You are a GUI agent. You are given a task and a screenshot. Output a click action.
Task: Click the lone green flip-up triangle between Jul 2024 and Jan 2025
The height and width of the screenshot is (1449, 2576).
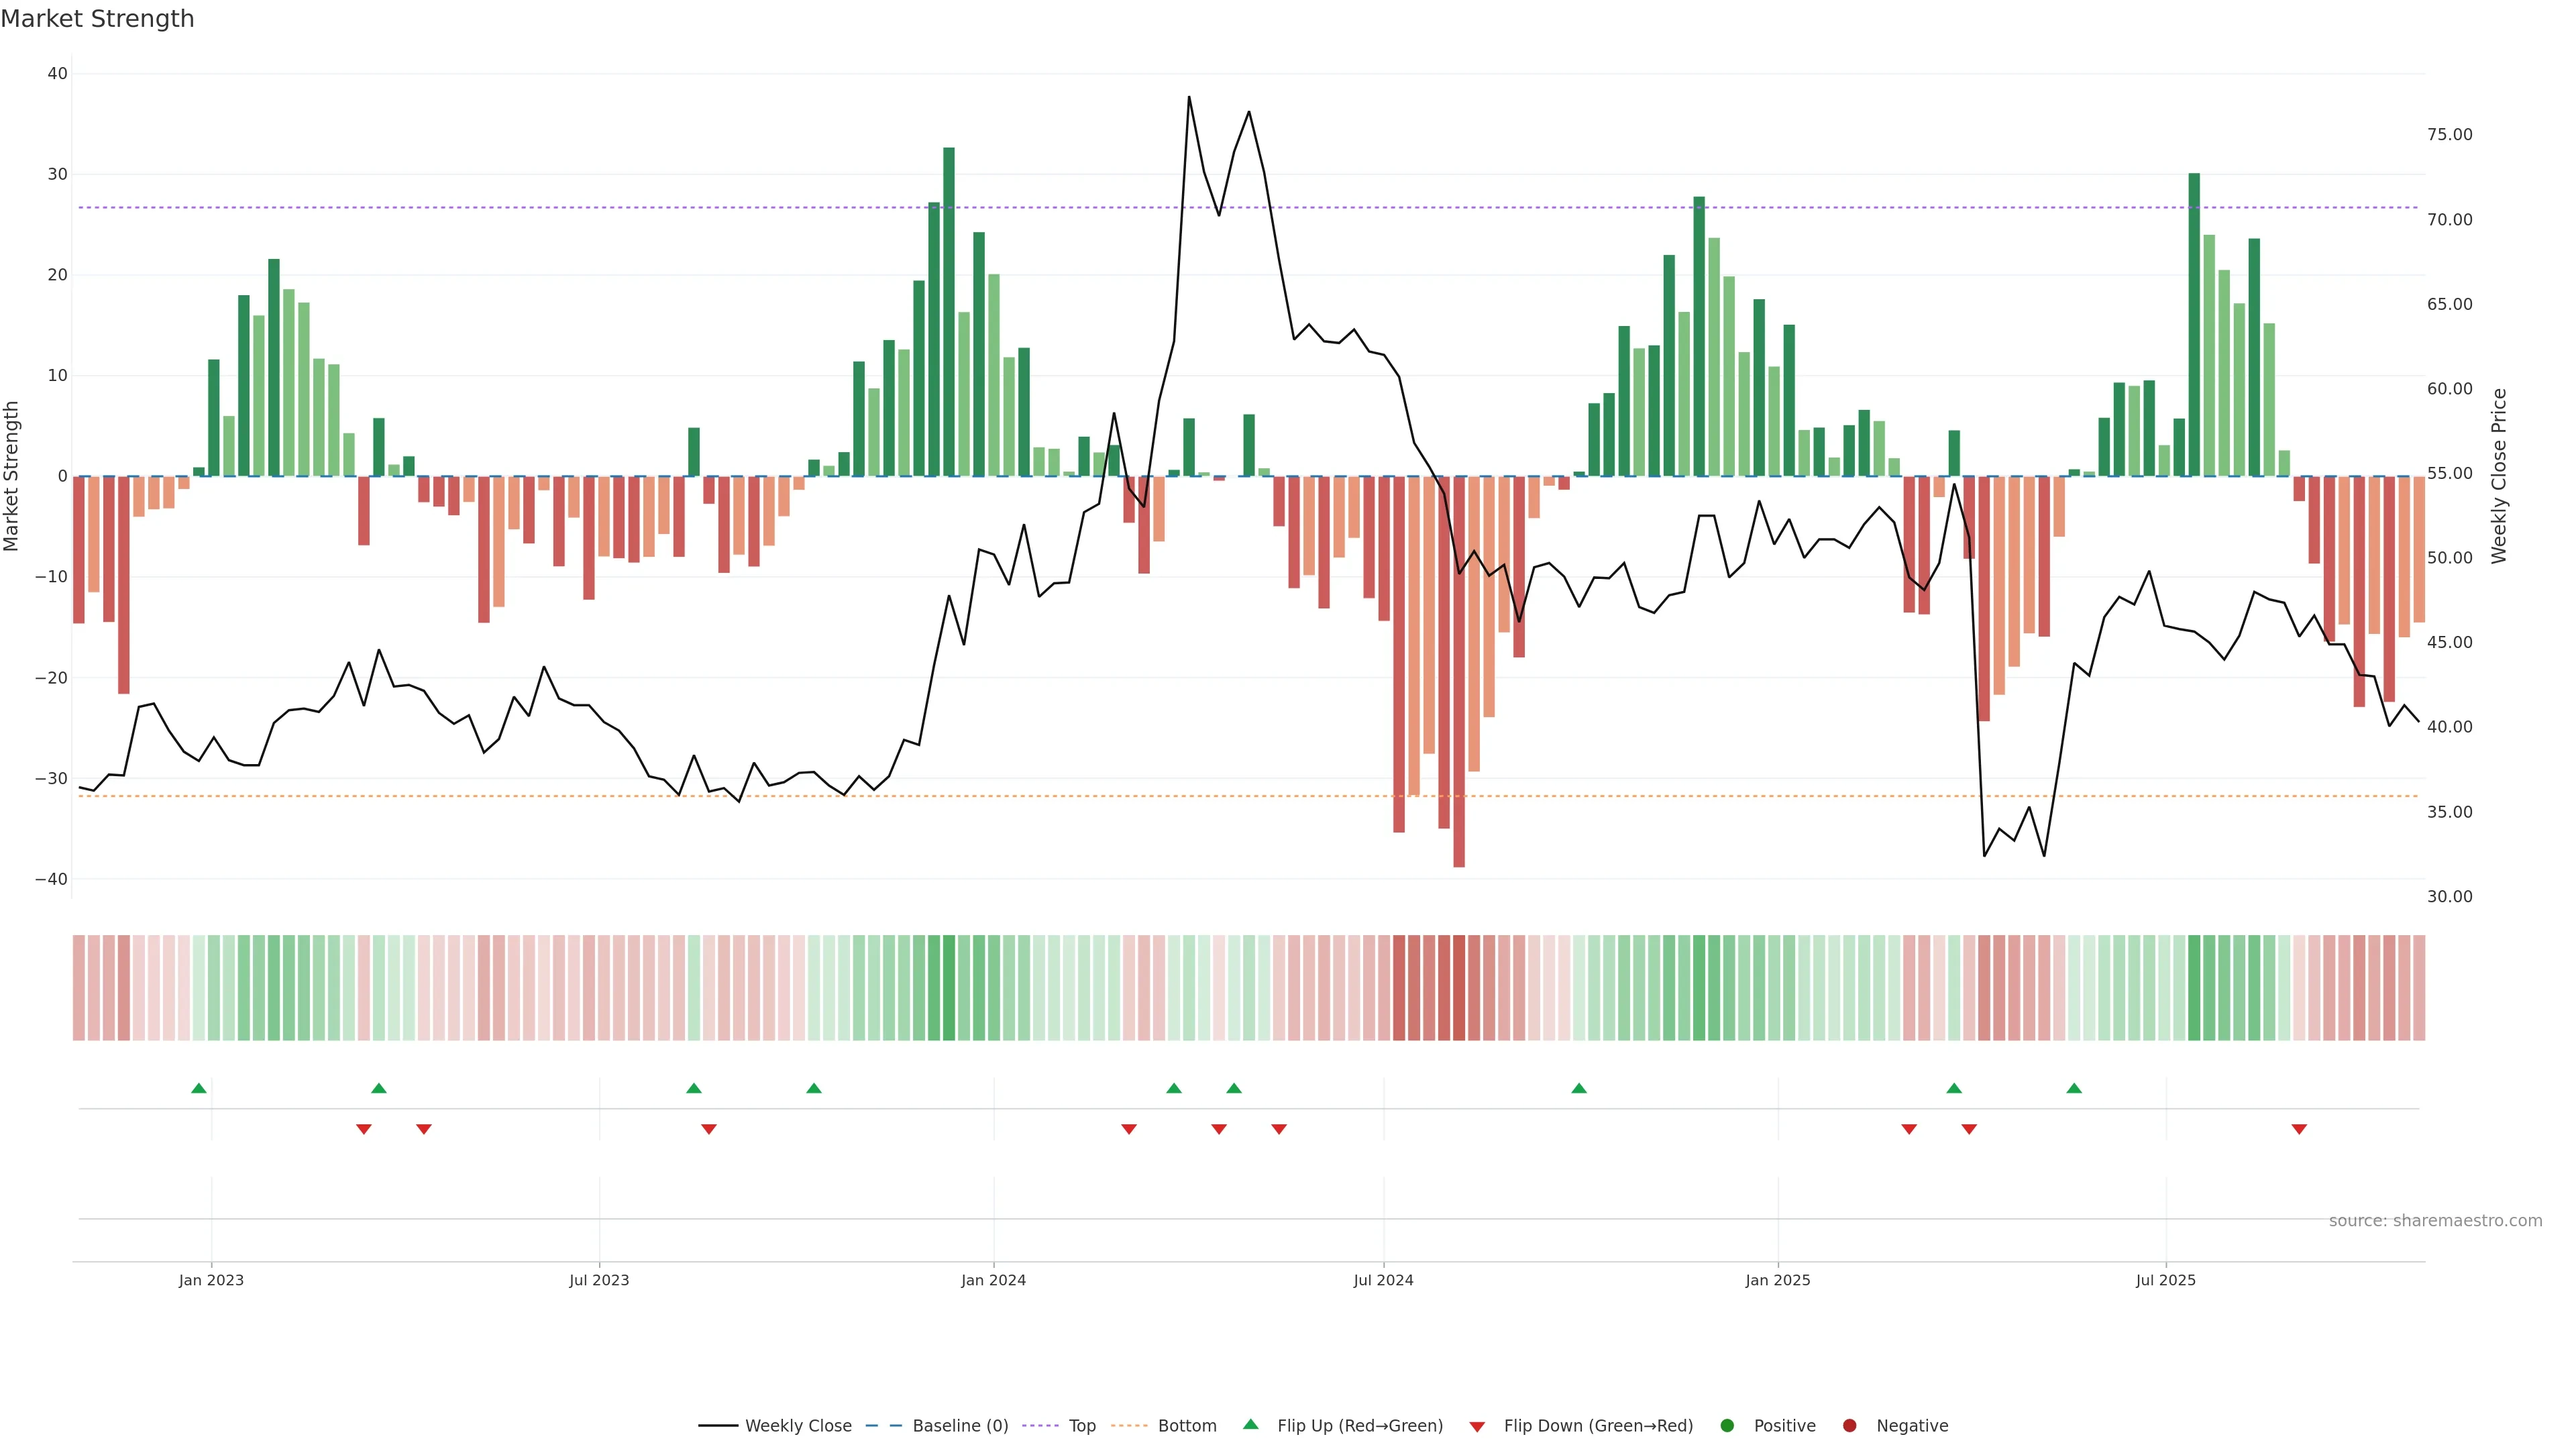[x=1579, y=1088]
